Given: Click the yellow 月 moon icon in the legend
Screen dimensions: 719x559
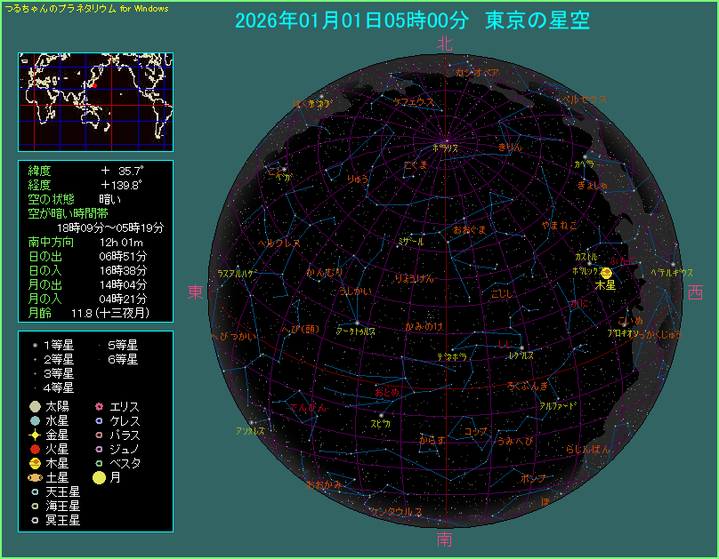Looking at the screenshot, I should (99, 477).
